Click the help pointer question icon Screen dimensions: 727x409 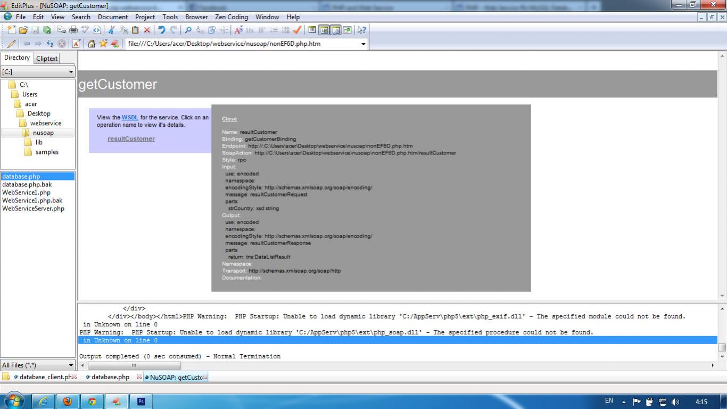coord(361,30)
